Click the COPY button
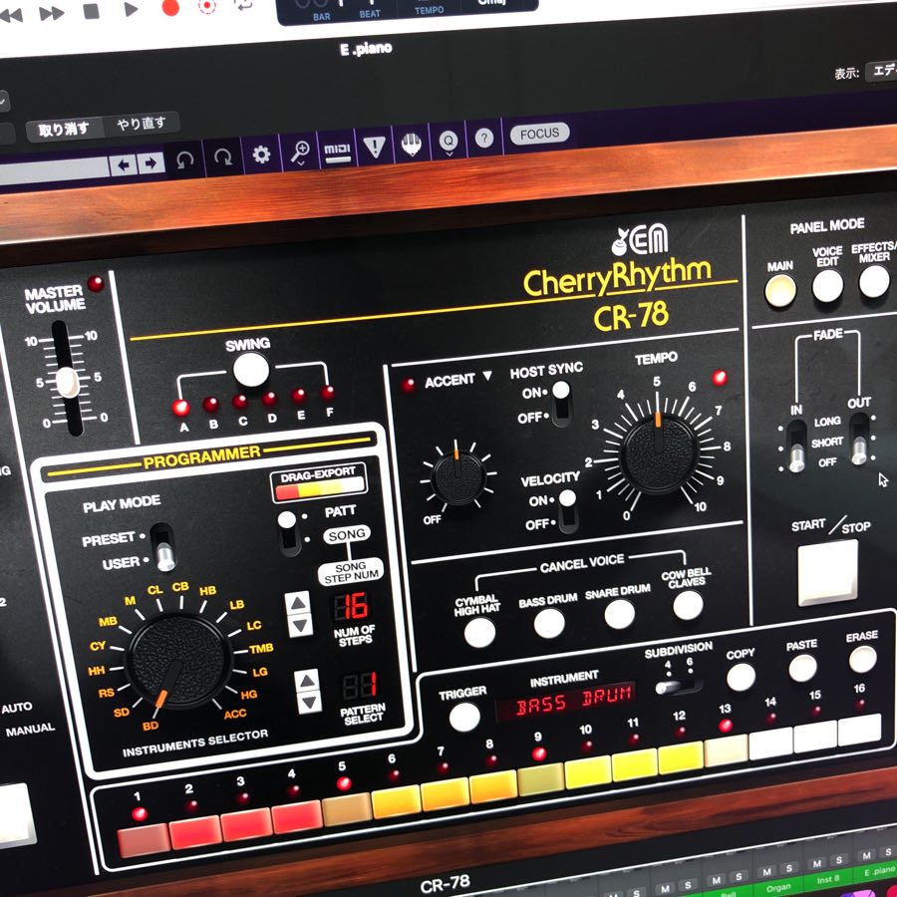The height and width of the screenshot is (897, 897). tap(741, 677)
